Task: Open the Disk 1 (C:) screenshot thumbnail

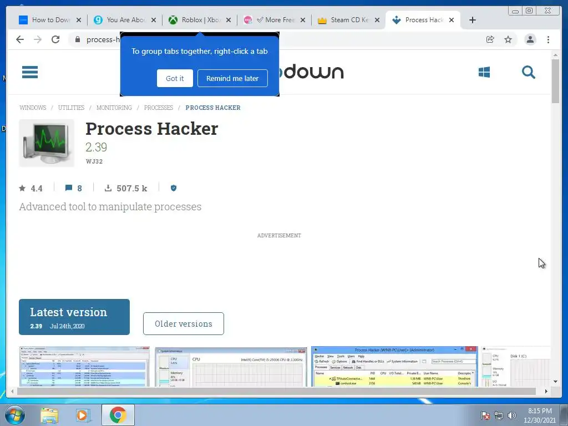Action: (516, 367)
